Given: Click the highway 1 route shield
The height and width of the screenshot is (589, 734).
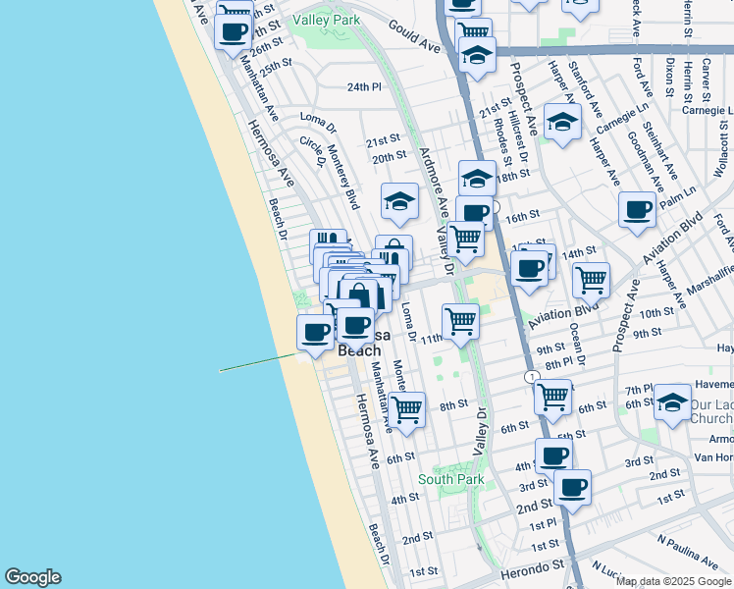Looking at the screenshot, I should point(532,376).
